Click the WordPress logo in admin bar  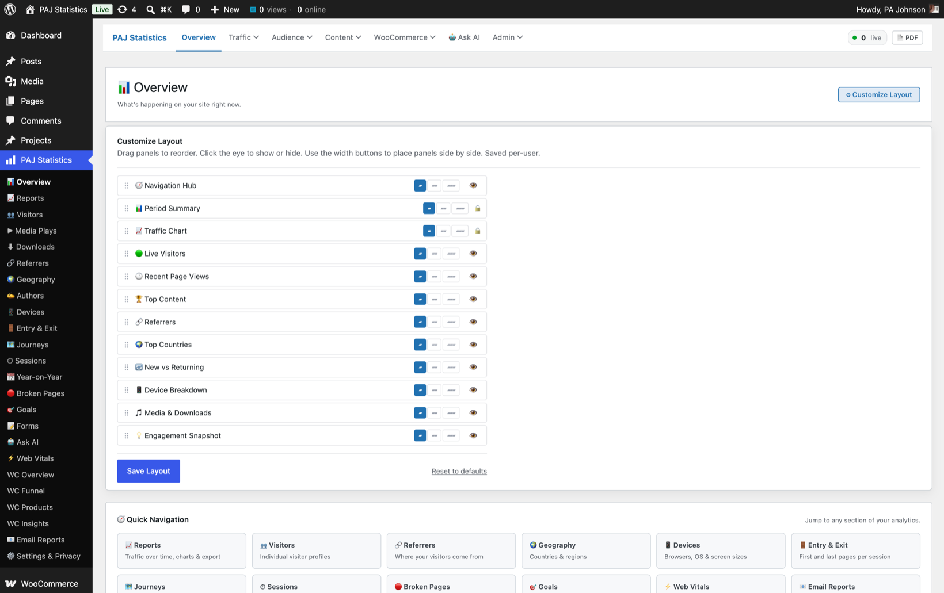pos(10,9)
